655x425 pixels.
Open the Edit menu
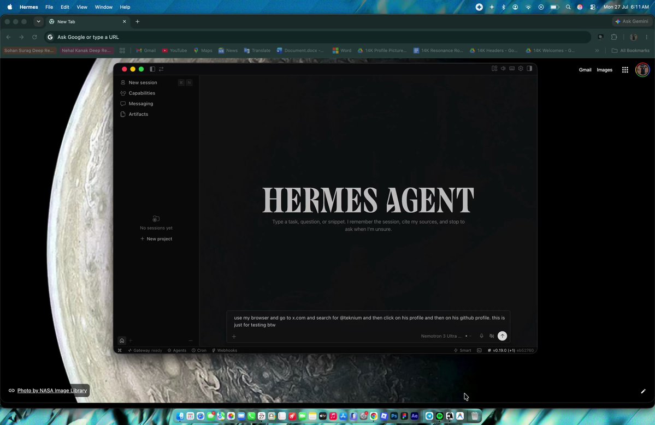pos(65,7)
